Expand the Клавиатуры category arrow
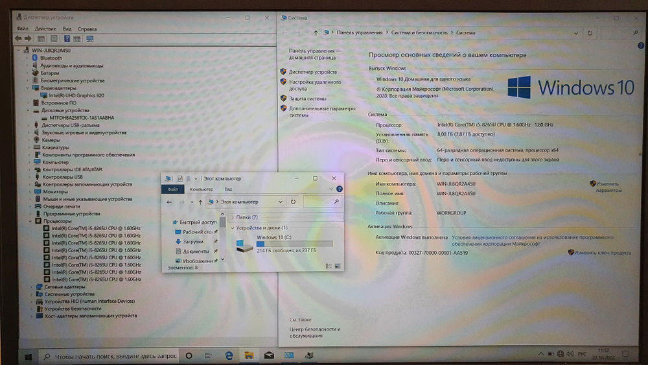This screenshot has height=365, width=648. pyautogui.click(x=29, y=147)
